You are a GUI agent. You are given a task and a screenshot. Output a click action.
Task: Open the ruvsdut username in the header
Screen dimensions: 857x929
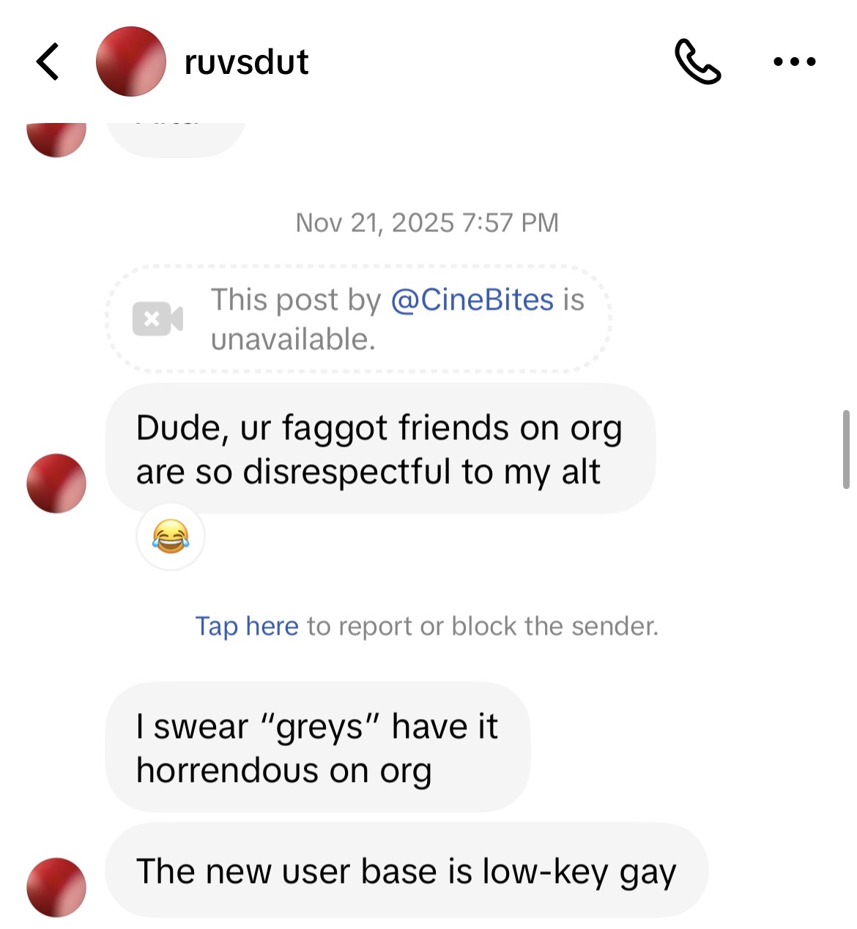coord(246,62)
